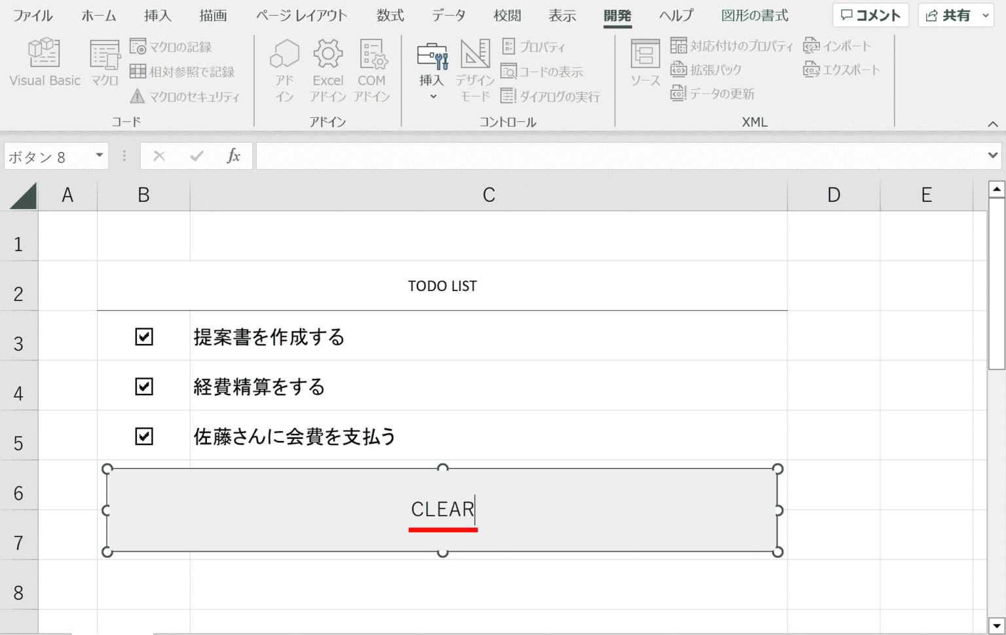Viewport: 1006px width, 635px height.
Task: Open the COM アドイン dialog
Action: point(371,70)
